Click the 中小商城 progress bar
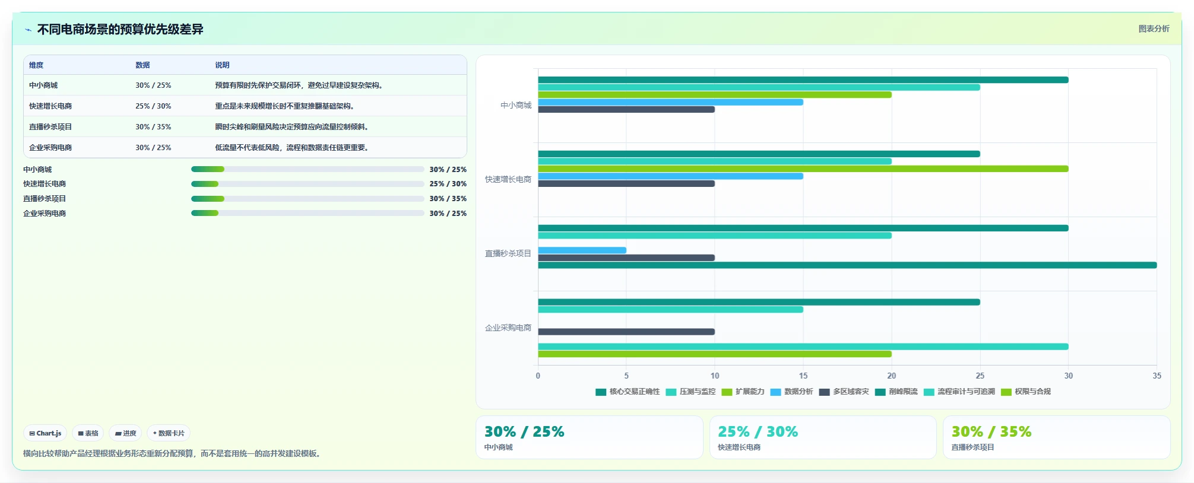Viewport: 1194px width, 483px height. coord(308,169)
